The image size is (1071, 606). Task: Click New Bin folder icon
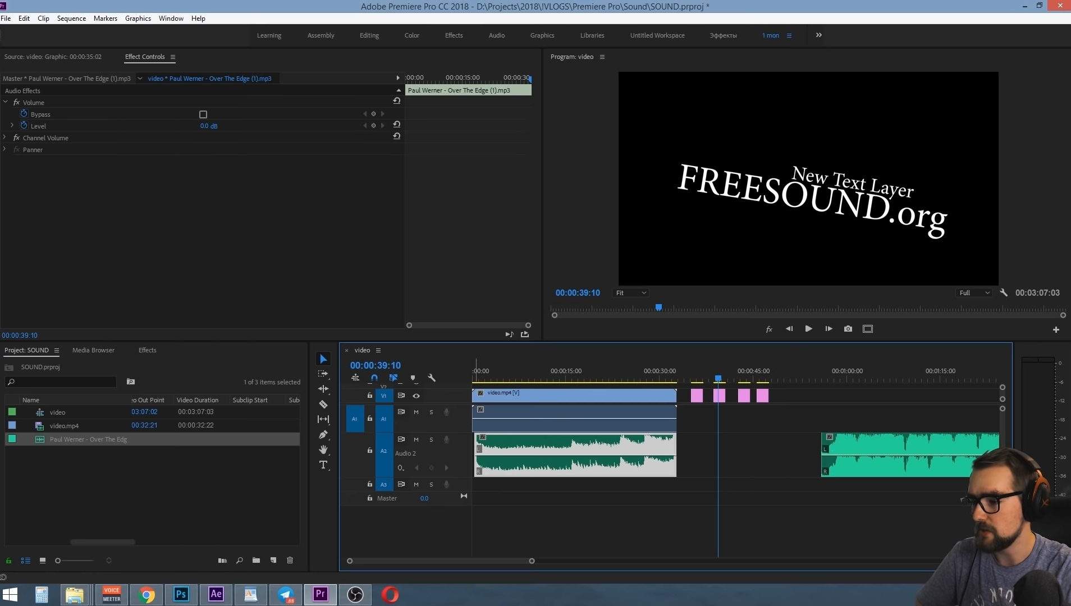256,560
